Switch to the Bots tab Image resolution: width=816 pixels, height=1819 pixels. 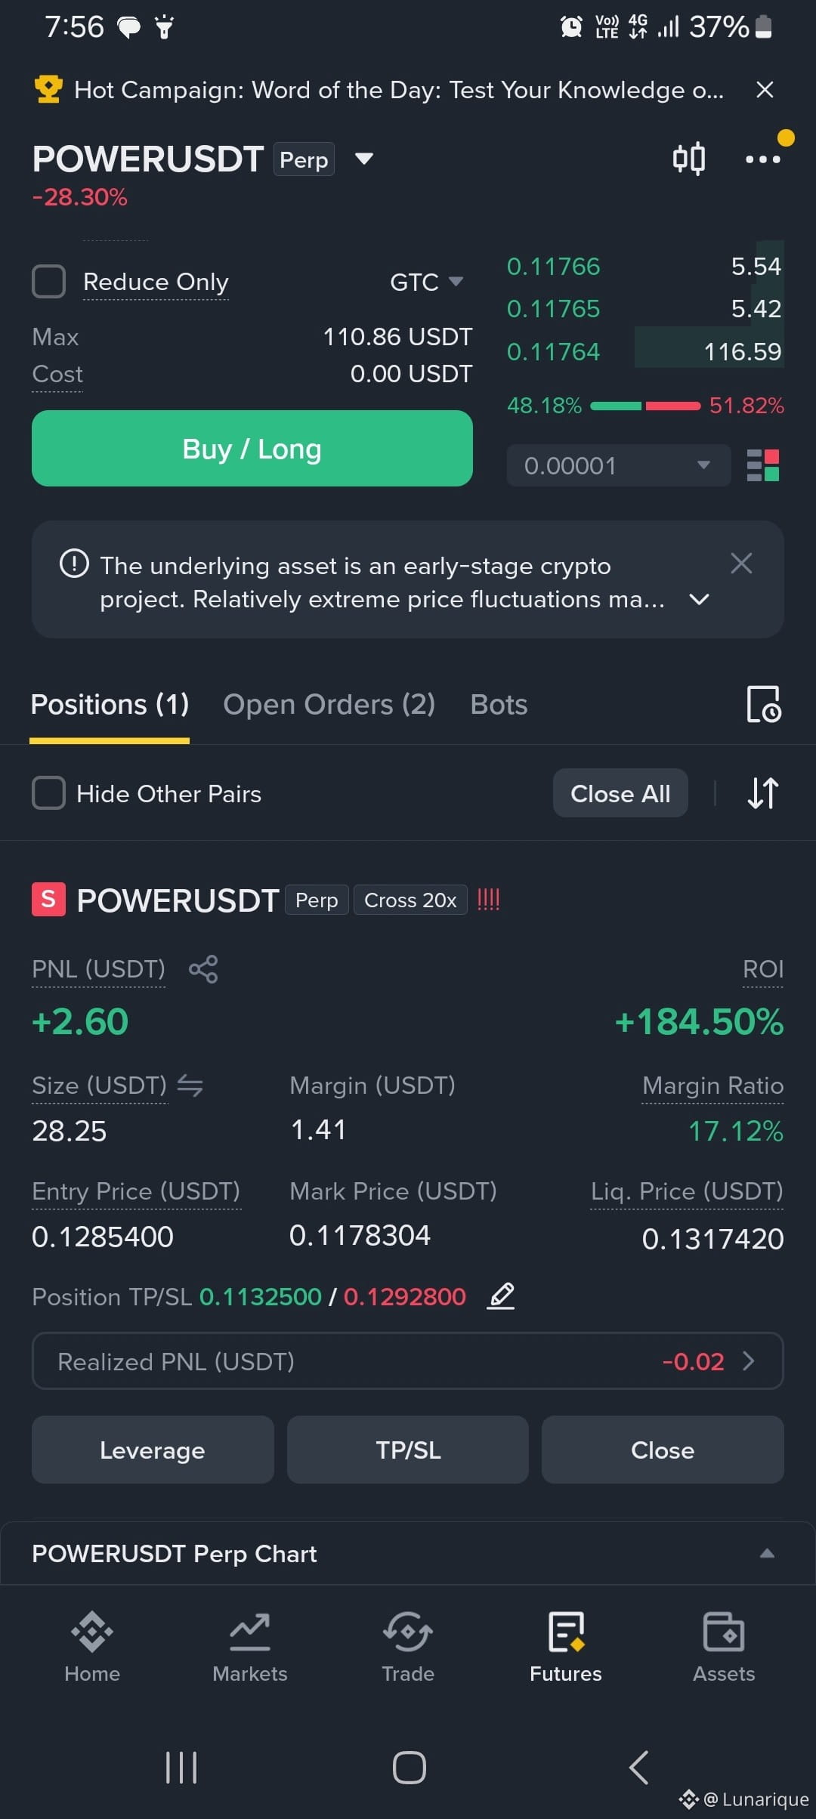point(499,705)
